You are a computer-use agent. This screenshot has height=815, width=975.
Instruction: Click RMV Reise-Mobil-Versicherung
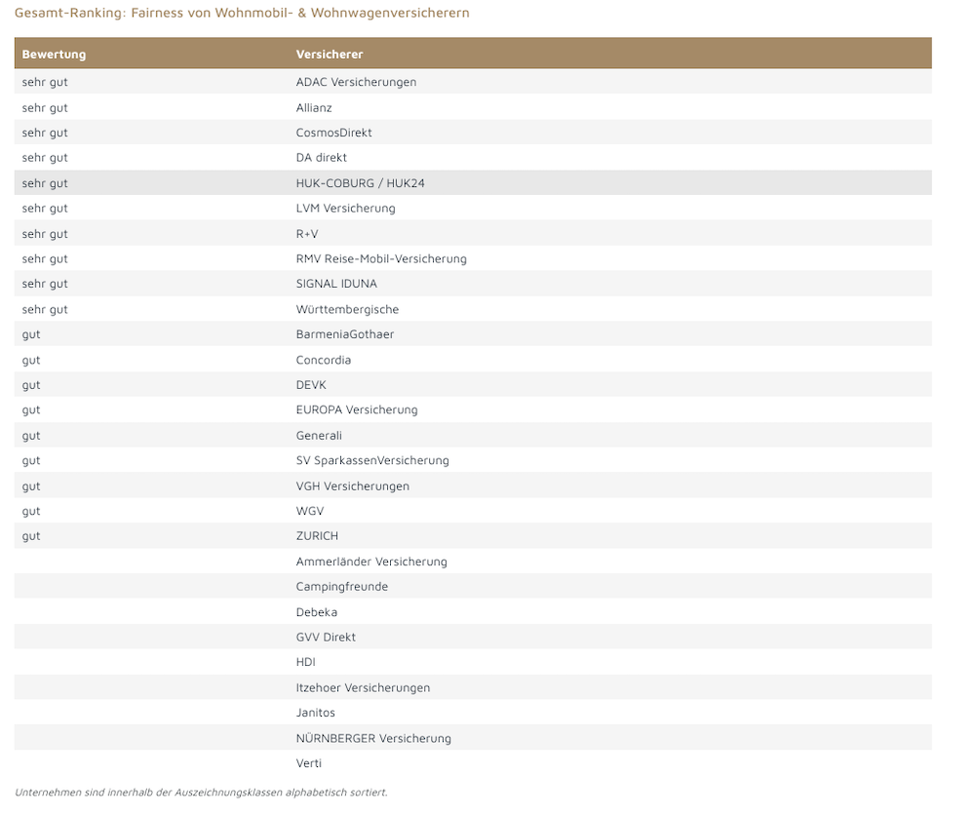tap(381, 258)
